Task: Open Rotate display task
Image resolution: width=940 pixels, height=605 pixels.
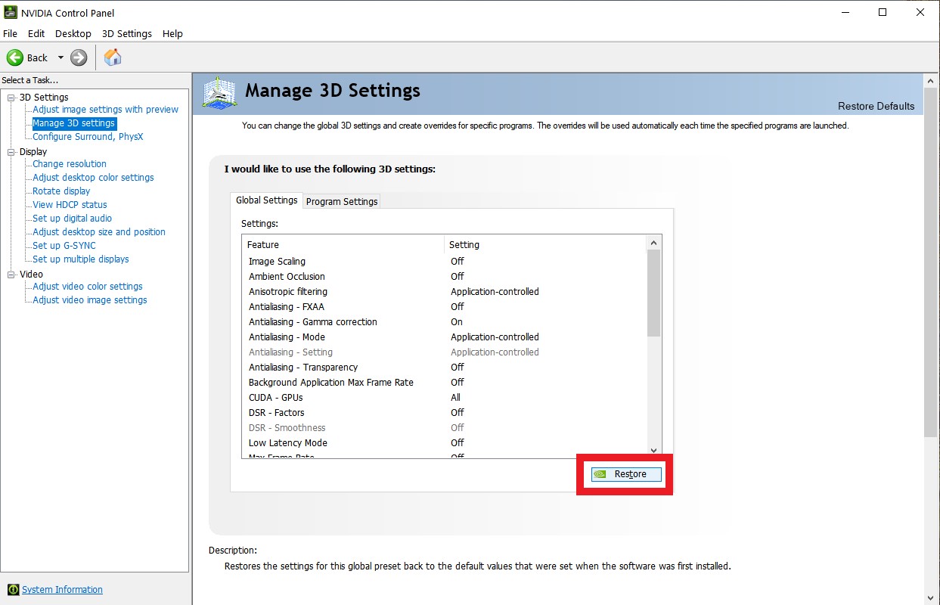Action: 61,191
